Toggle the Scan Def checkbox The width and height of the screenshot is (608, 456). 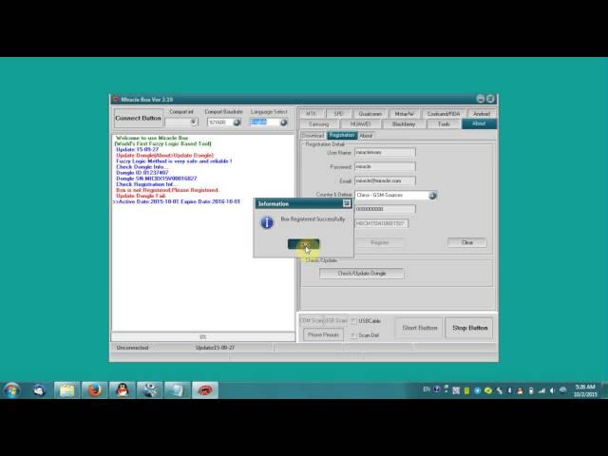pyautogui.click(x=354, y=335)
